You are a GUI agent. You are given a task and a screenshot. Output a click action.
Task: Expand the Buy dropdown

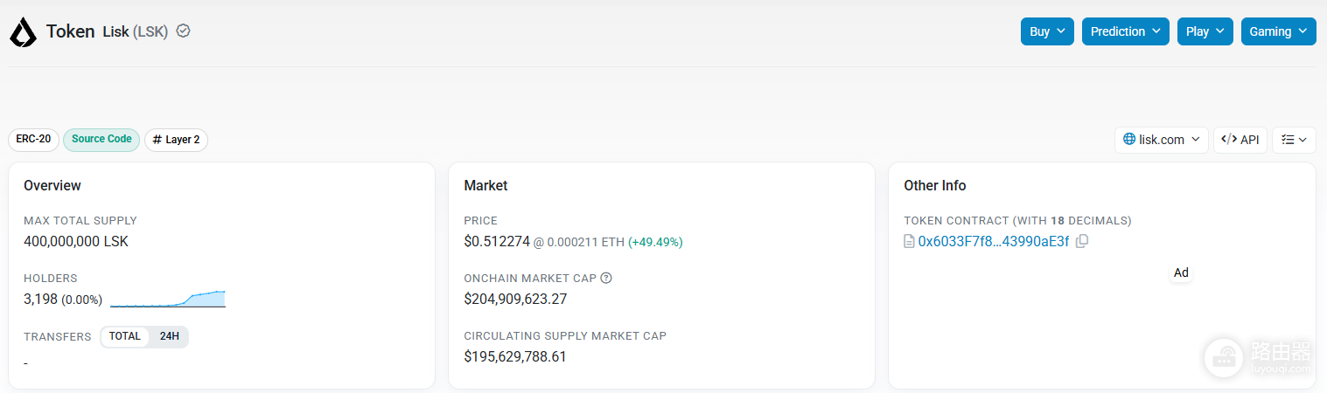point(1047,31)
